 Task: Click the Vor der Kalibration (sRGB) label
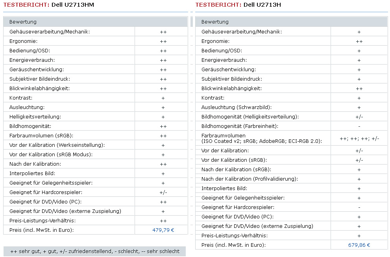pos(234,160)
